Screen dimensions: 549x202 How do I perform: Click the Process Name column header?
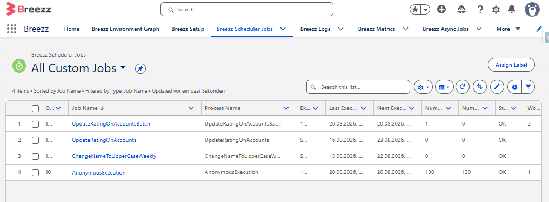coord(223,108)
